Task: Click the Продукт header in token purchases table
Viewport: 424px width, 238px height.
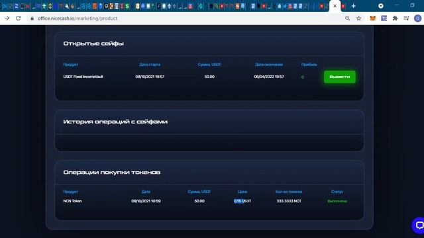Action: click(x=71, y=192)
